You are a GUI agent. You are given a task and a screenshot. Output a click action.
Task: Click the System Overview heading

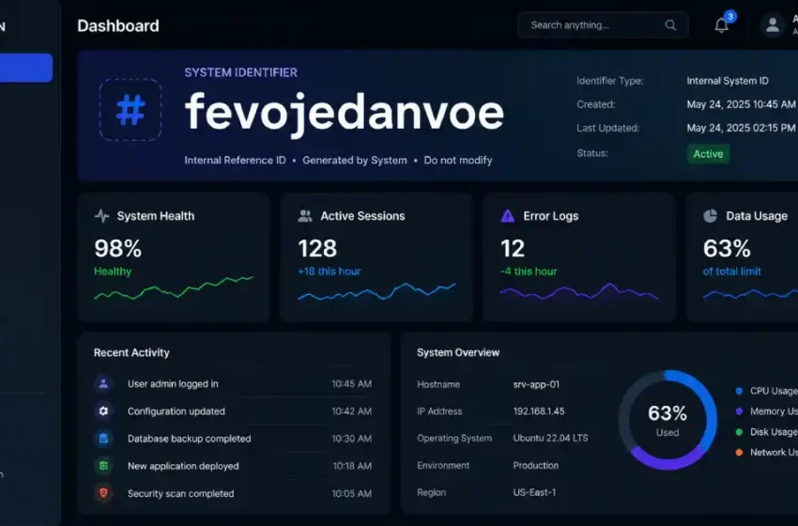(458, 352)
